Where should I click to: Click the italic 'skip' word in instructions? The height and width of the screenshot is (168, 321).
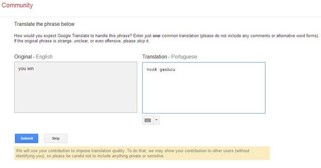(x=141, y=41)
